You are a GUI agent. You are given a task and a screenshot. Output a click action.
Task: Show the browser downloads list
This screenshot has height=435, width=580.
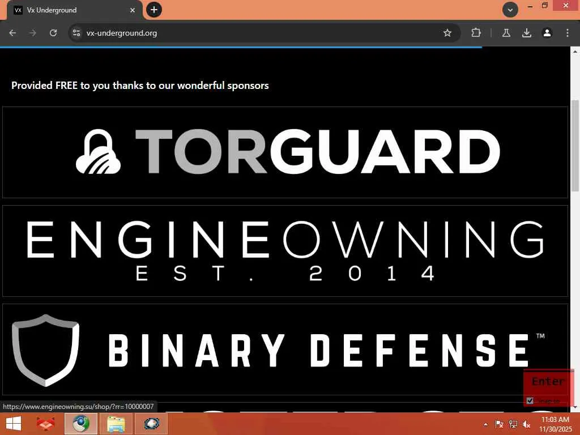tap(527, 33)
